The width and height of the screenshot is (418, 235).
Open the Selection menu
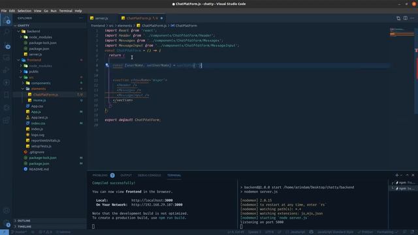(x=24, y=11)
